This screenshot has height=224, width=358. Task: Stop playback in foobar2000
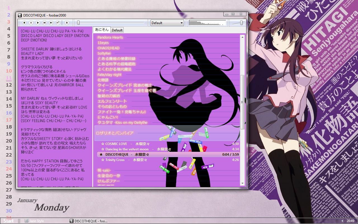click(24, 23)
